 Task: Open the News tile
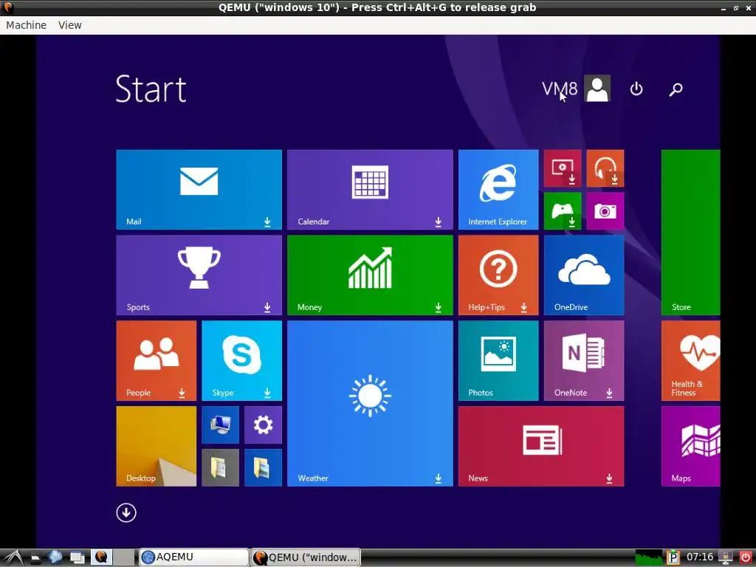[x=541, y=446]
